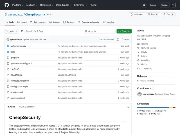
Task: Open the src/cheapsecurity folder icon
Action: click(8, 46)
